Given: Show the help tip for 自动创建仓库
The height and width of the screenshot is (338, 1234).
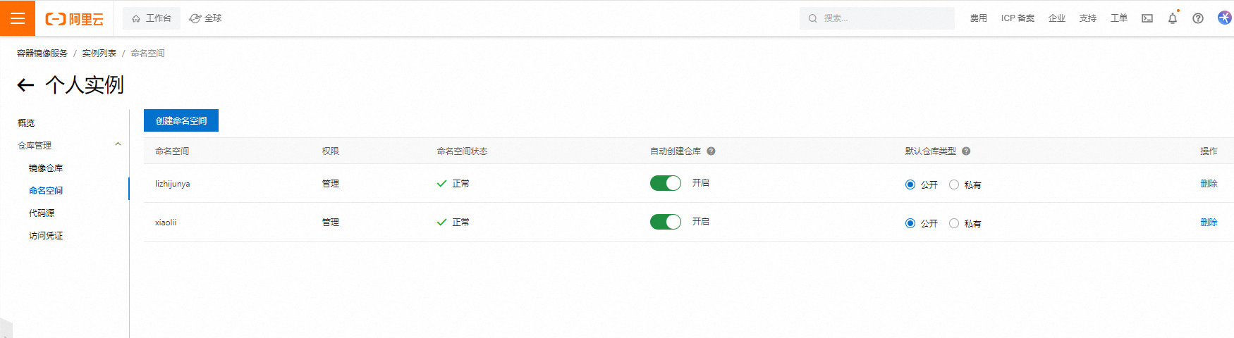Looking at the screenshot, I should point(711,151).
